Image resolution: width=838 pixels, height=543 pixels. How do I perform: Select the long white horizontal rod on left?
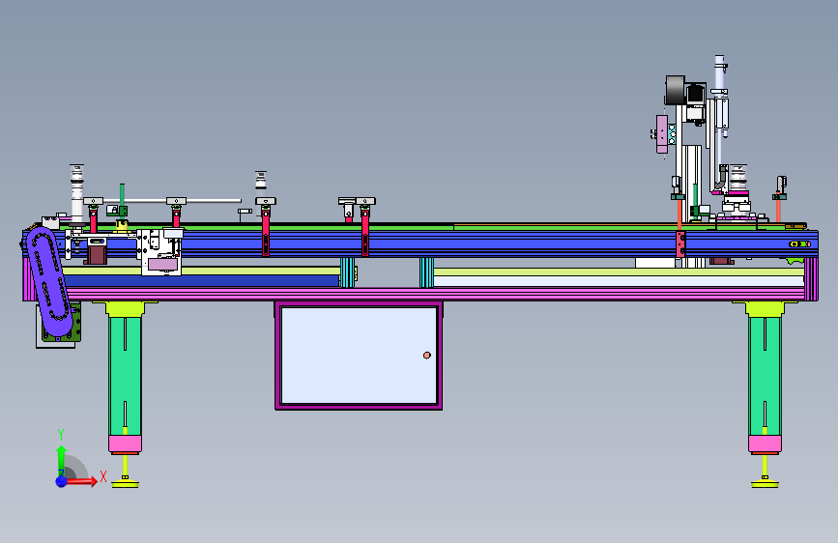pyautogui.click(x=170, y=201)
